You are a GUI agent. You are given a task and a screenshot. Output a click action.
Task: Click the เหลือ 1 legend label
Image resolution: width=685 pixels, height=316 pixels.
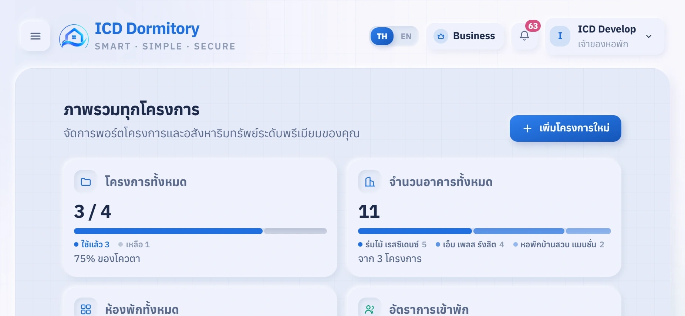134,244
